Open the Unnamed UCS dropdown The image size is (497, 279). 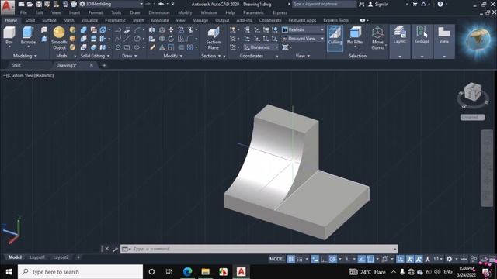point(261,47)
